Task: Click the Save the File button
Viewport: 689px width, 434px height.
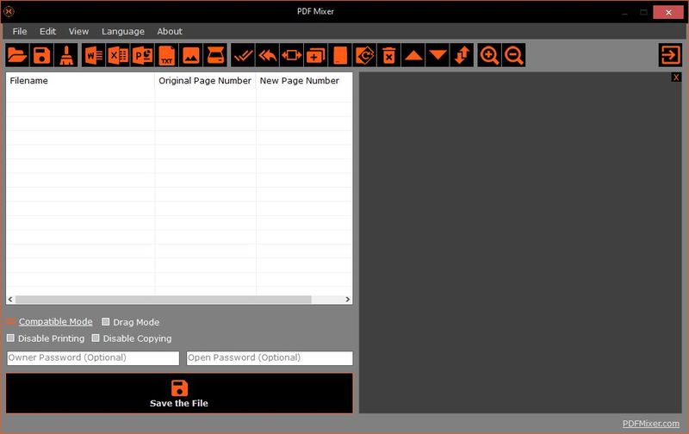Action: [179, 394]
